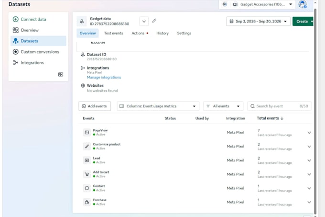This screenshot has width=325, height=217.
Task: Select the dataset ID 278375220868180 text
Action: tap(101, 59)
